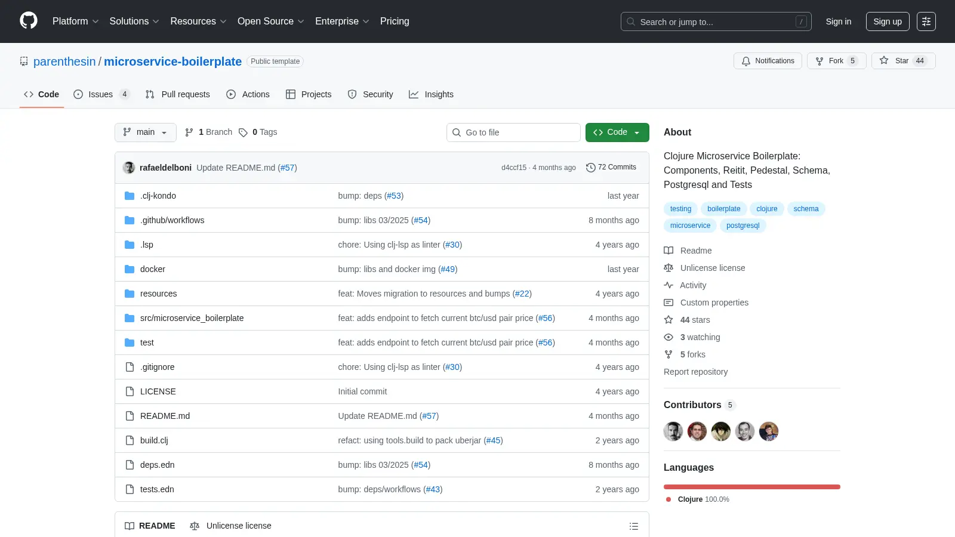Switch to the Insights tab

[431, 94]
